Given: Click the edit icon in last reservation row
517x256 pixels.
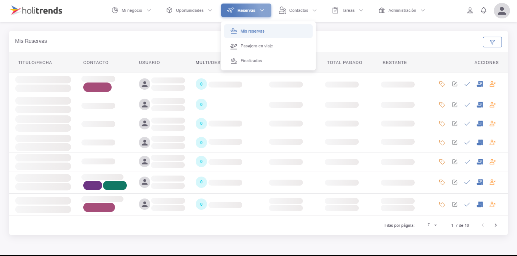Looking at the screenshot, I should click(x=455, y=205).
